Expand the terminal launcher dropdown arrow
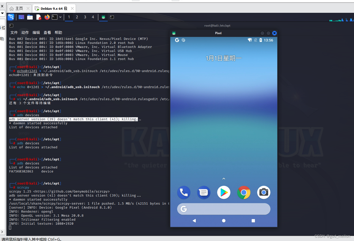 pyautogui.click(x=60, y=17)
